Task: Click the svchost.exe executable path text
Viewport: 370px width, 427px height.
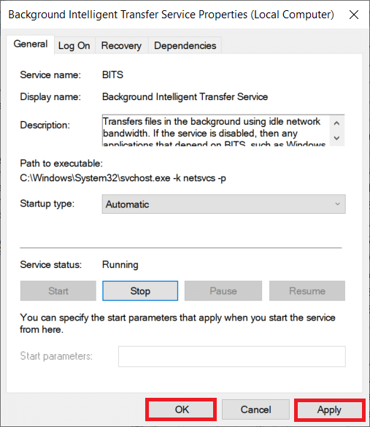Action: tap(123, 178)
